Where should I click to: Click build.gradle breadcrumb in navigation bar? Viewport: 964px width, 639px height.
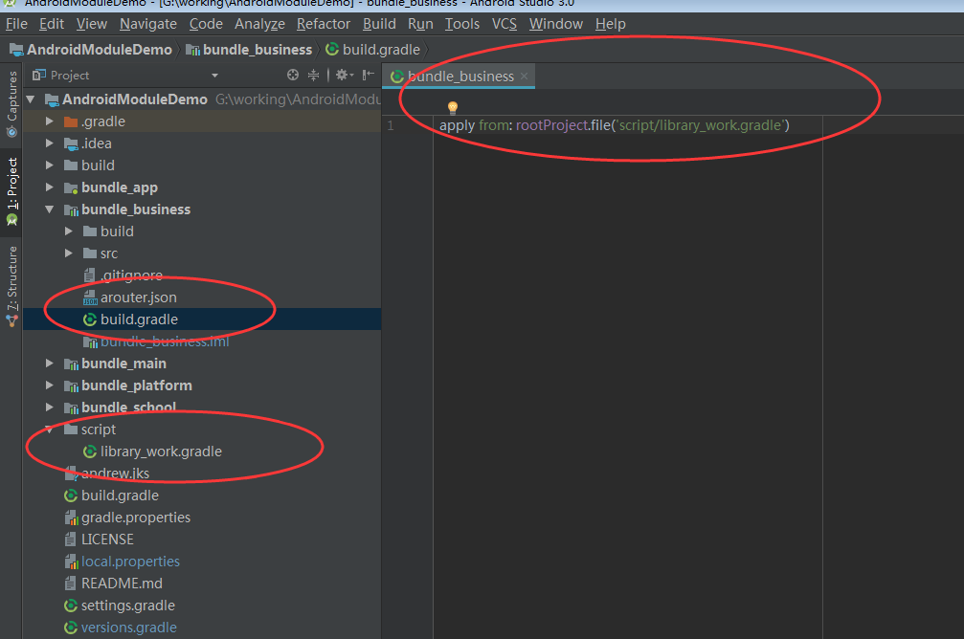click(x=372, y=50)
